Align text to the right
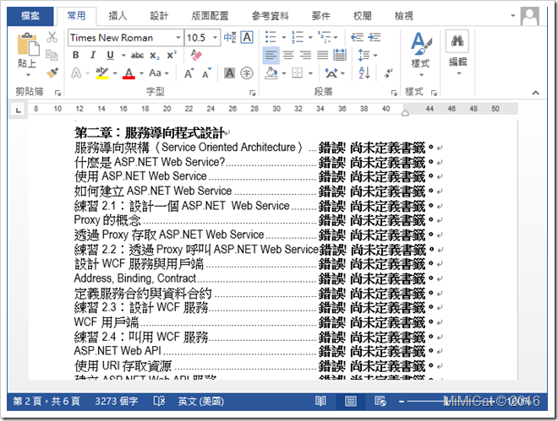This screenshot has height=421, width=558. point(305,55)
